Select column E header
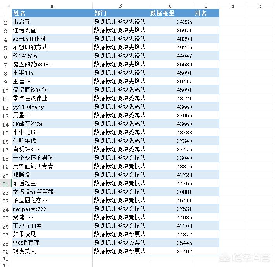 [x=233, y=6]
